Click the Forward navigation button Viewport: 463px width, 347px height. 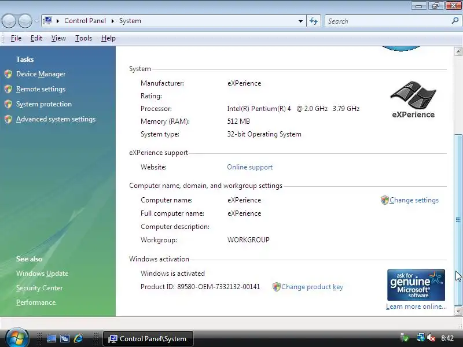[25, 21]
